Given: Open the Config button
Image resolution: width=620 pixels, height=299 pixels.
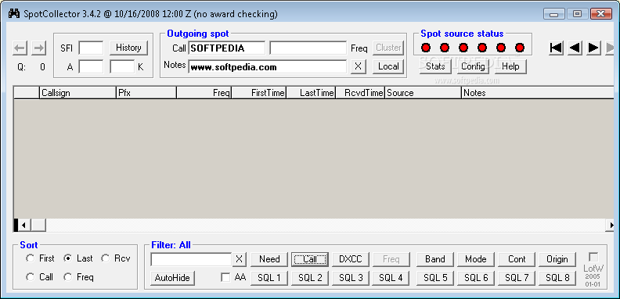Looking at the screenshot, I should (x=473, y=66).
